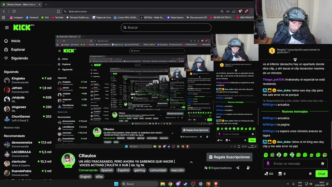Open the browser zoom magnifier icon
This screenshot has width=332, height=187.
pyautogui.click(x=222, y=11)
